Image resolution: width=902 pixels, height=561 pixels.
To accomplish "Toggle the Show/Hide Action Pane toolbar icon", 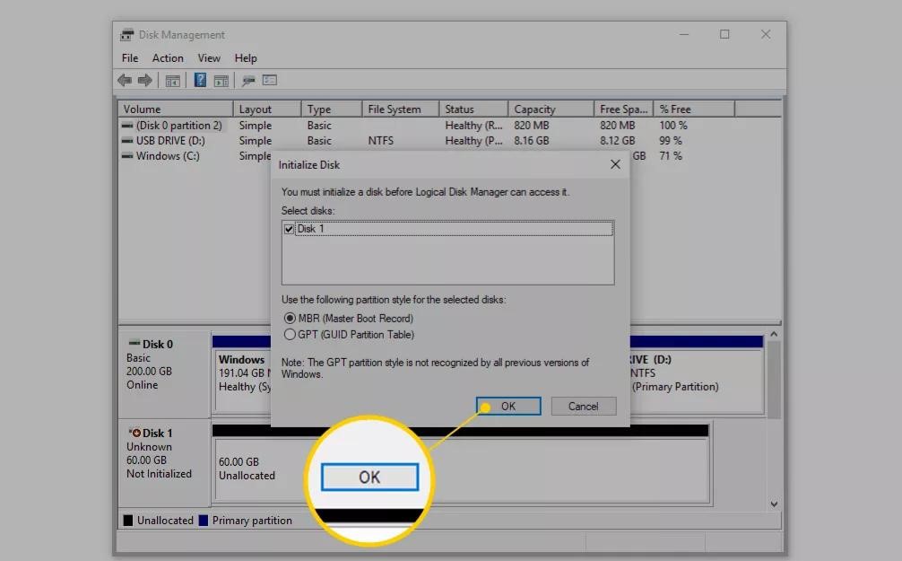I will coord(221,80).
